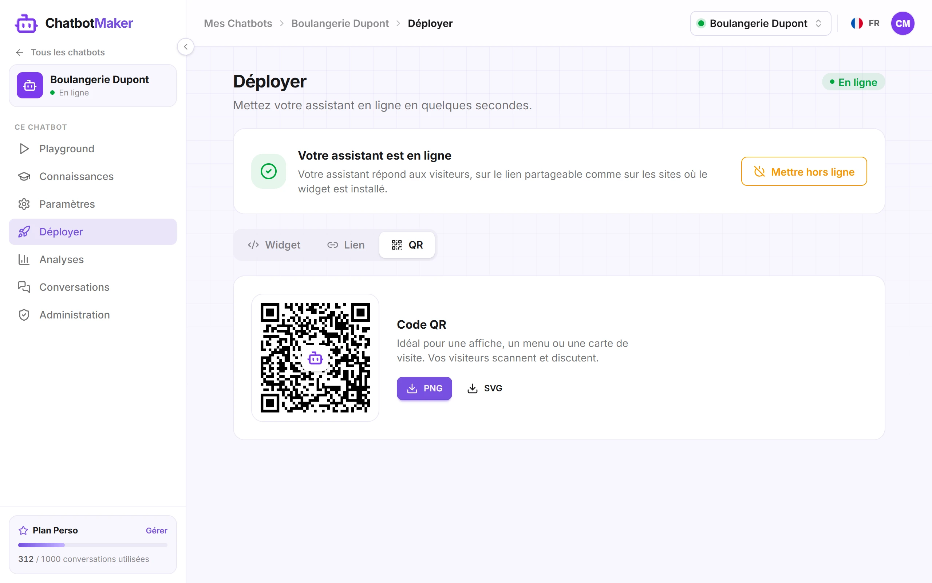Switch to the Lien tab
Viewport: 932px width, 583px height.
point(346,245)
